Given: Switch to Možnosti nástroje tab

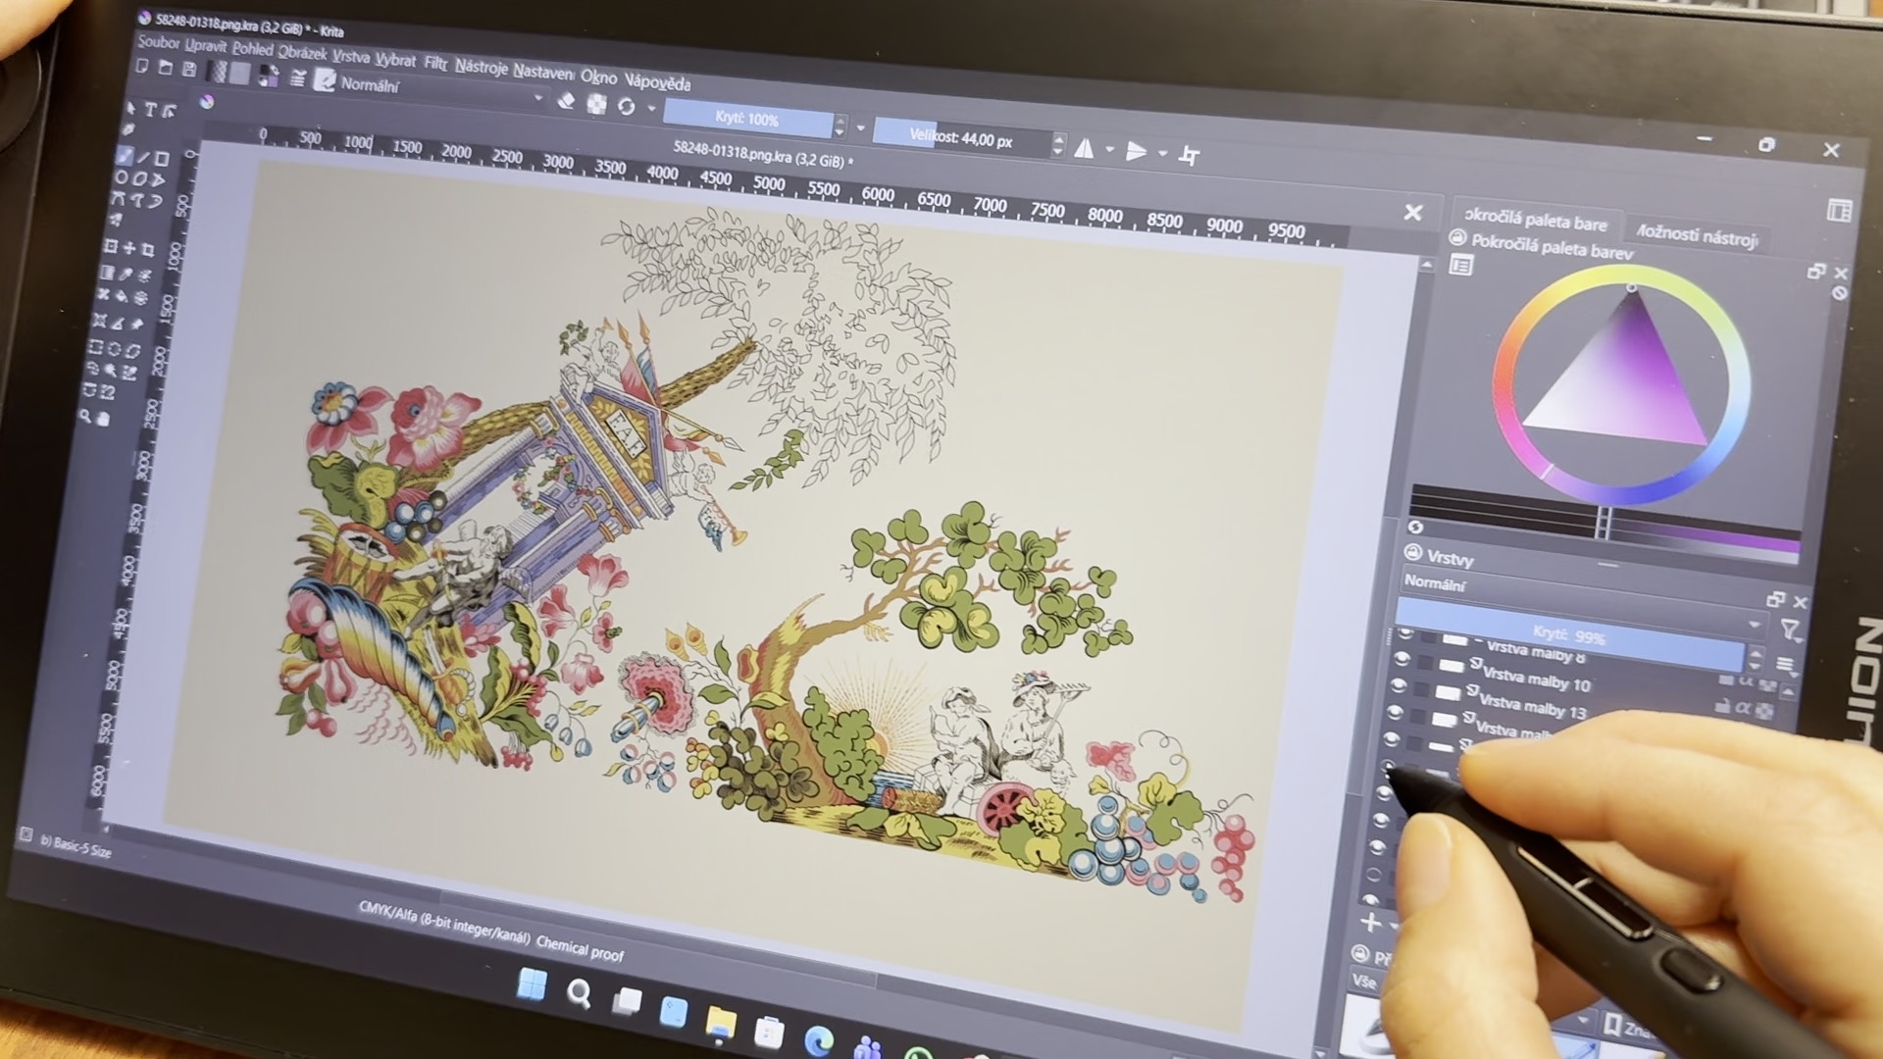Looking at the screenshot, I should pyautogui.click(x=1697, y=235).
